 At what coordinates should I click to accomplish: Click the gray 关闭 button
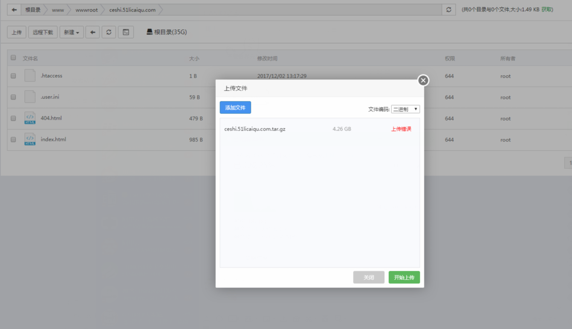[369, 278]
